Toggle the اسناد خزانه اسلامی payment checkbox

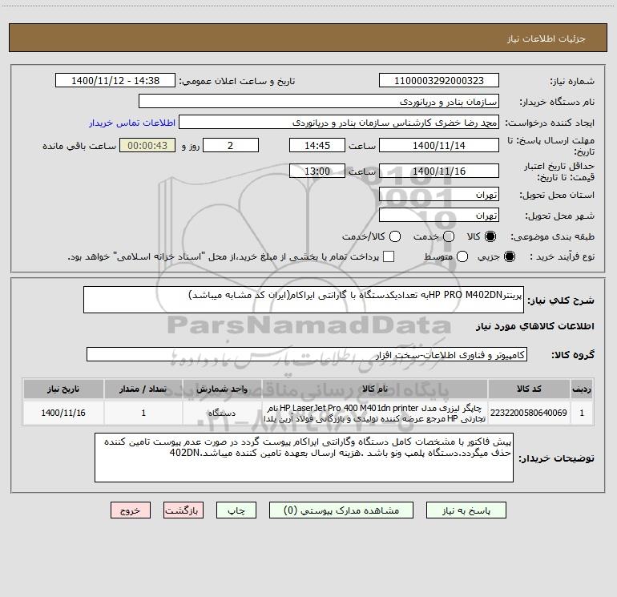coord(389,256)
